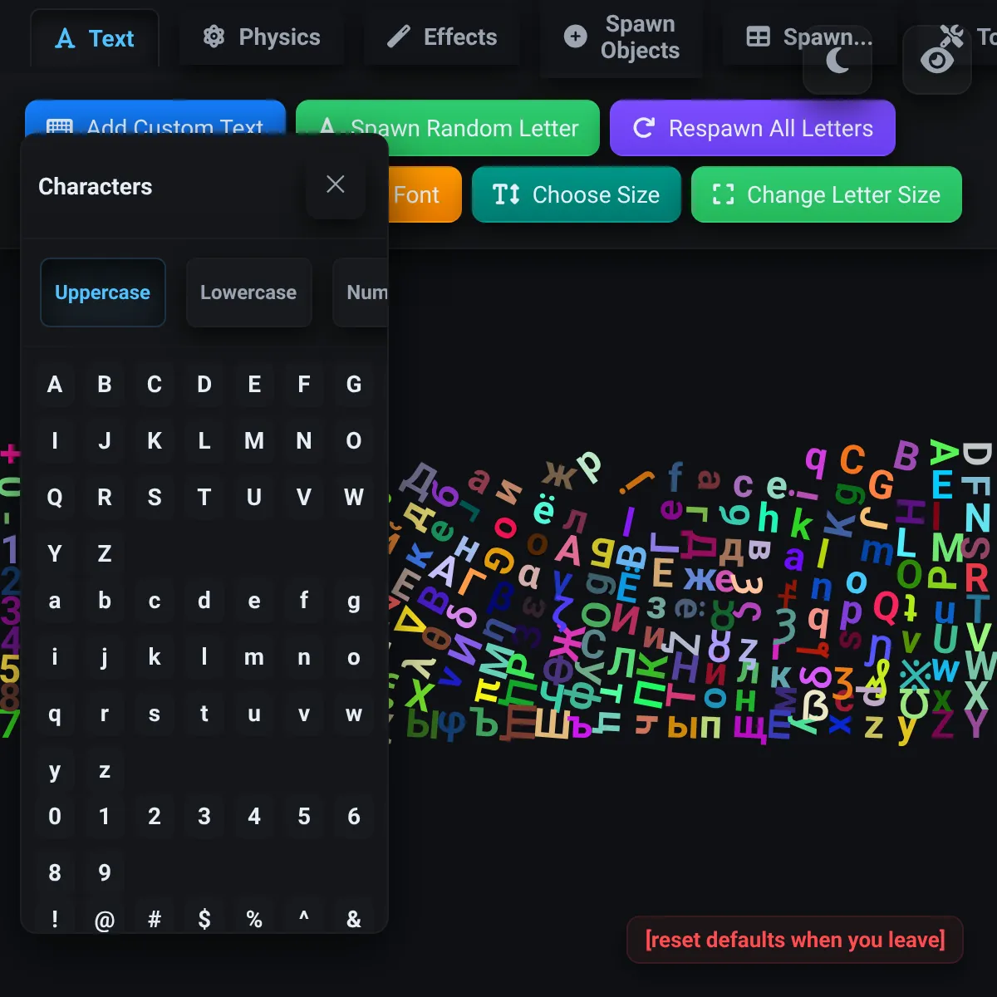Screen dimensions: 997x997
Task: Choose the lowercase letter k key
Action: click(x=155, y=657)
